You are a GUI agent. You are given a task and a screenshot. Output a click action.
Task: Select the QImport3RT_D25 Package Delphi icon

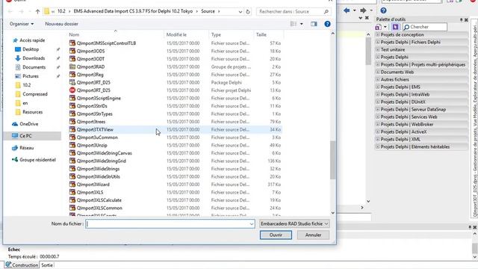[72, 82]
